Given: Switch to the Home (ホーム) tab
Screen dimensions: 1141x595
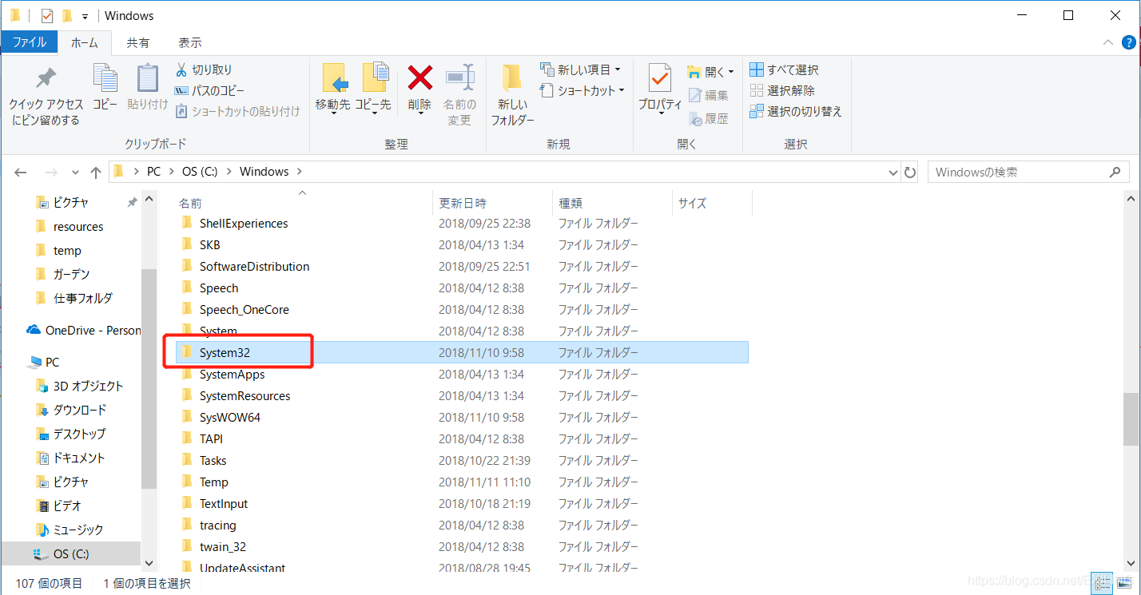Looking at the screenshot, I should [84, 42].
